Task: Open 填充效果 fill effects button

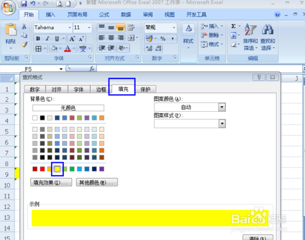Action: [51, 183]
